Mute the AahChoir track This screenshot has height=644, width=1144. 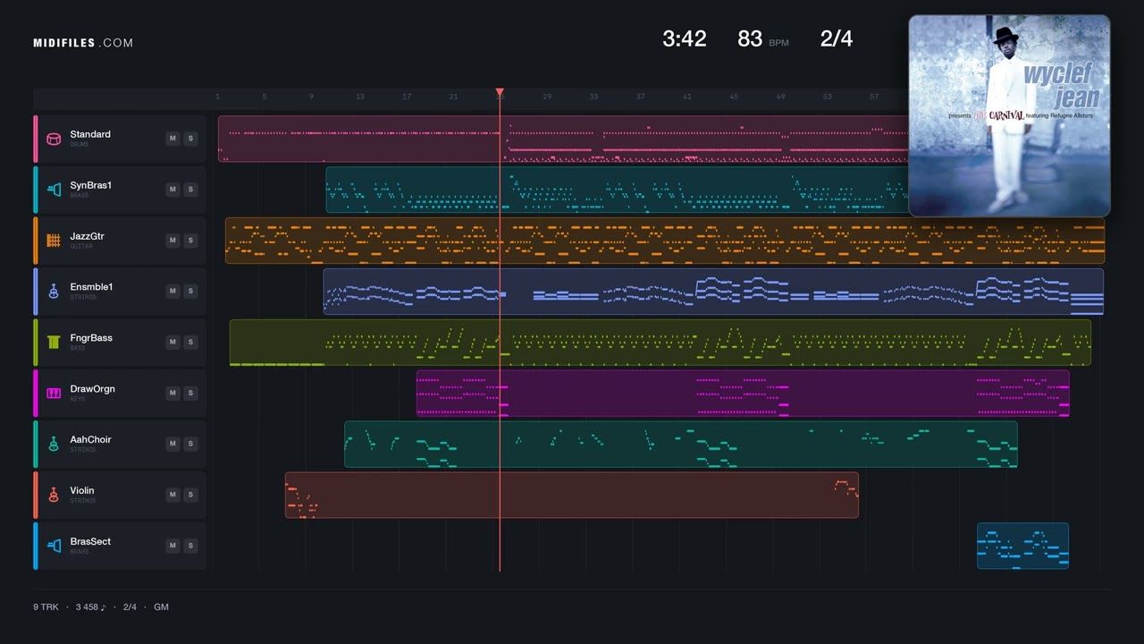(172, 445)
